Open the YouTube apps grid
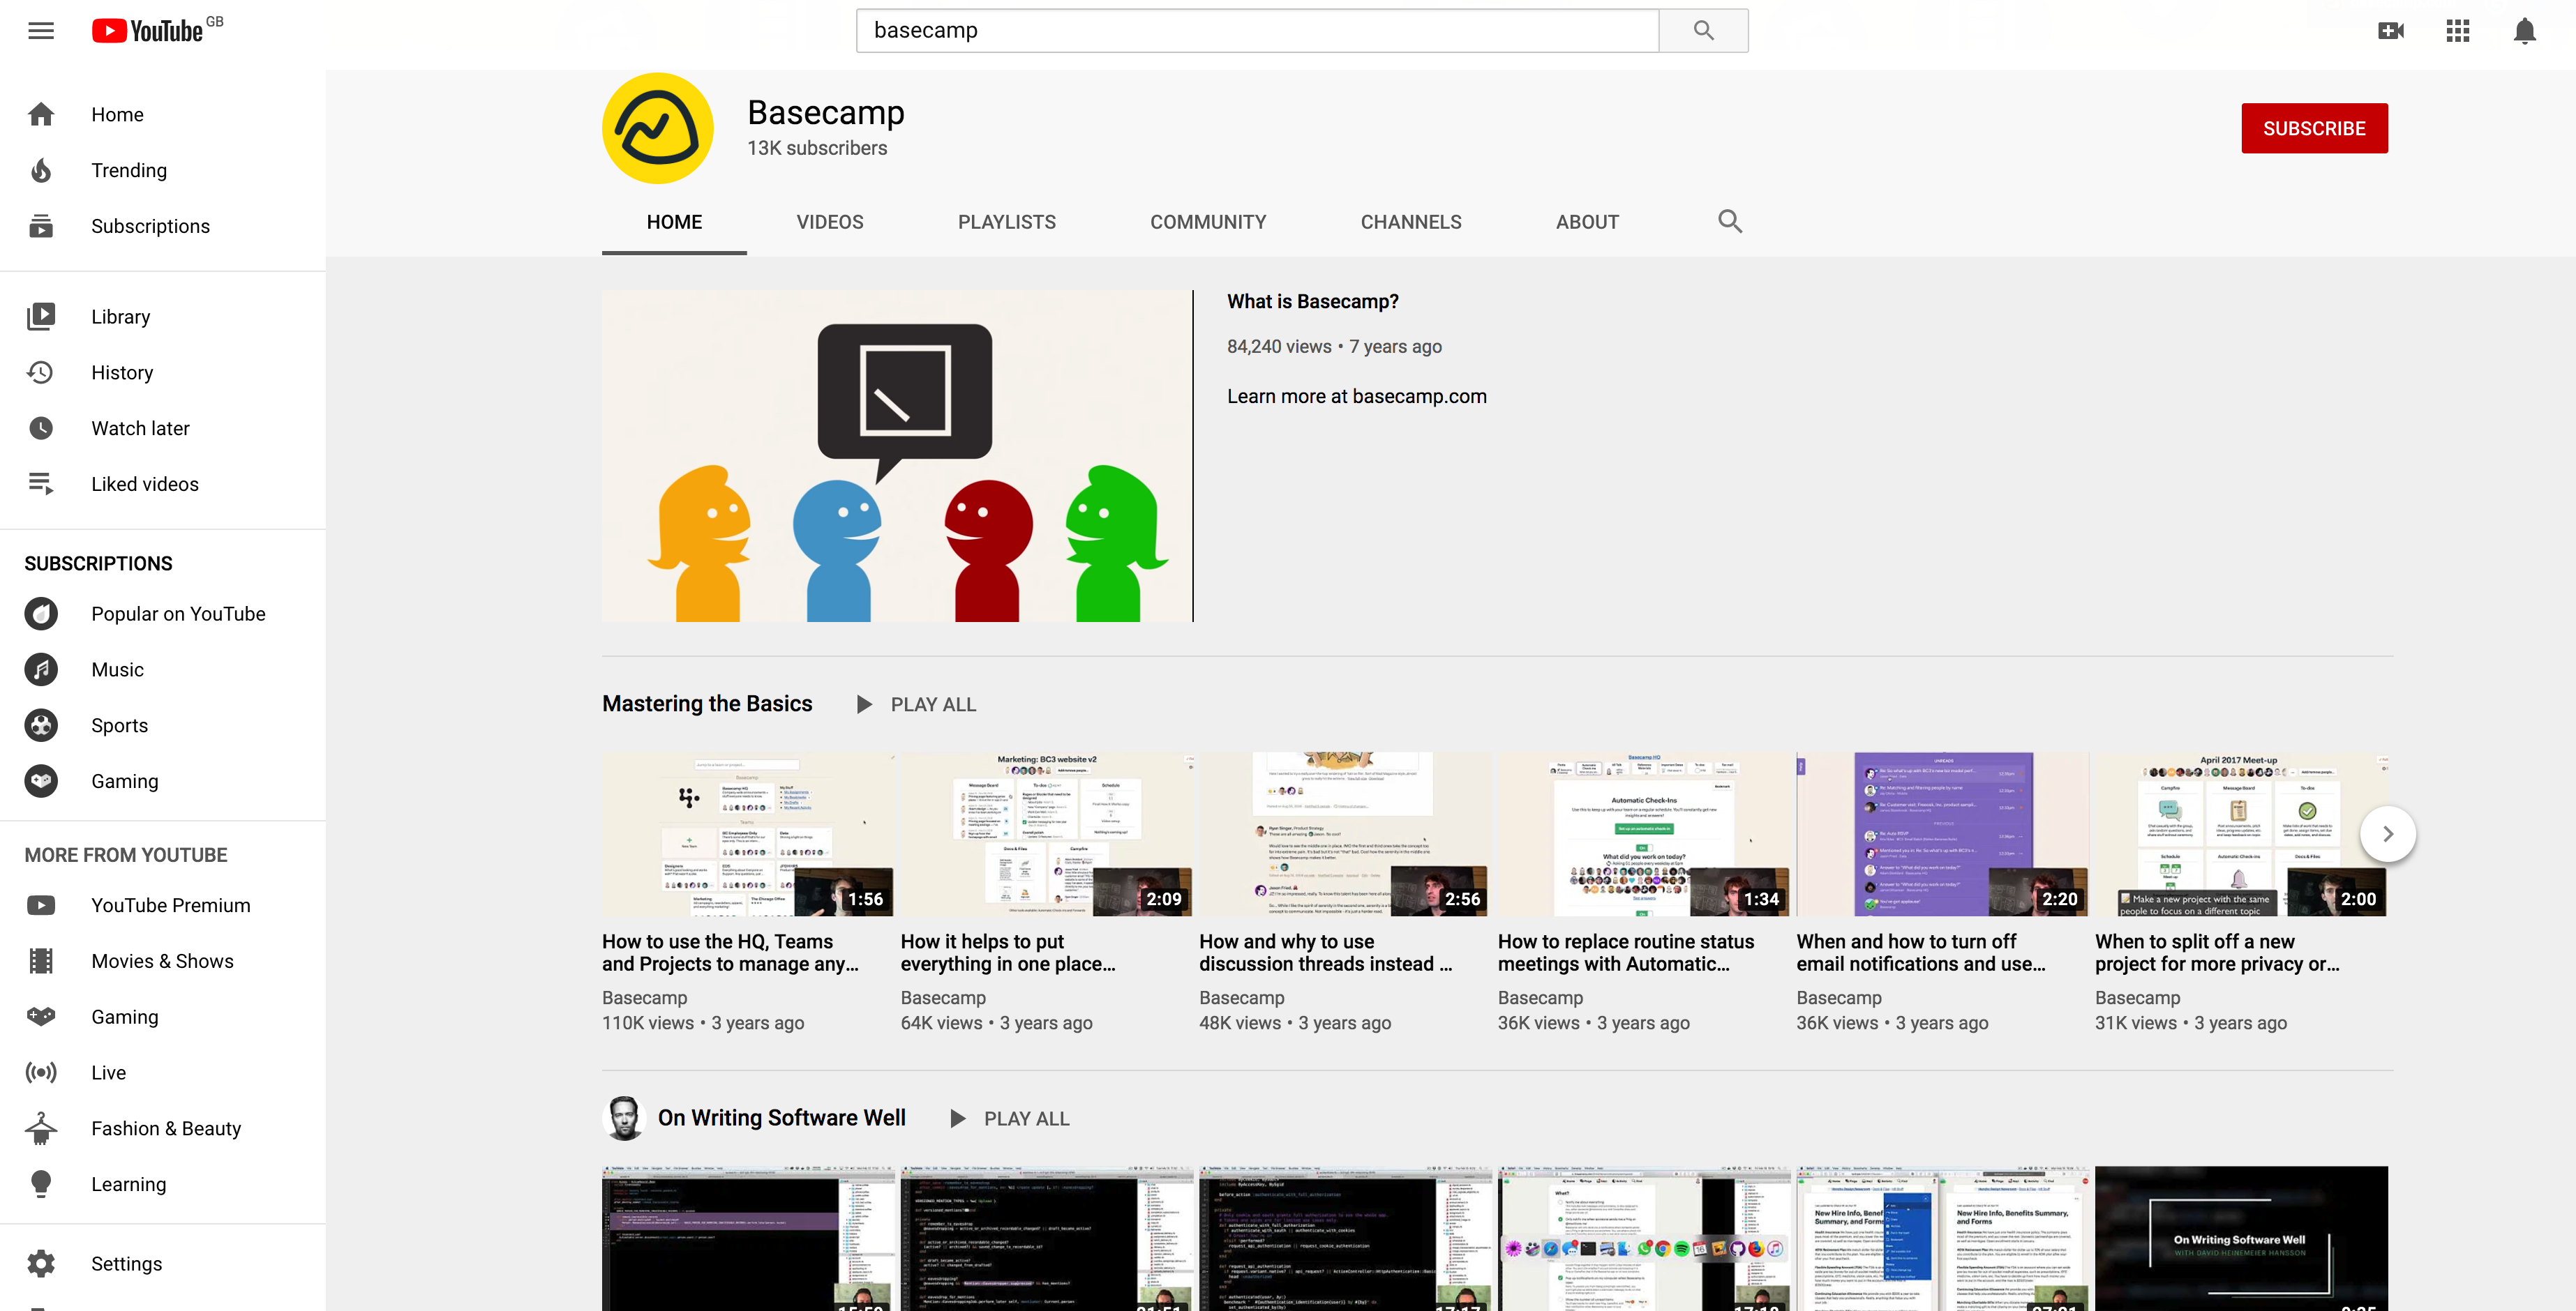 (x=2457, y=30)
